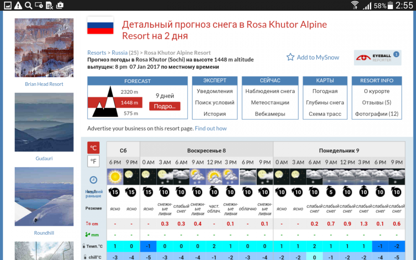Open Фотографии (12)
The width and height of the screenshot is (416, 260).
(x=377, y=114)
